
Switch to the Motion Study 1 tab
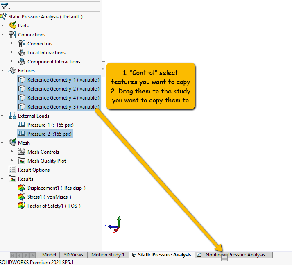(107, 255)
